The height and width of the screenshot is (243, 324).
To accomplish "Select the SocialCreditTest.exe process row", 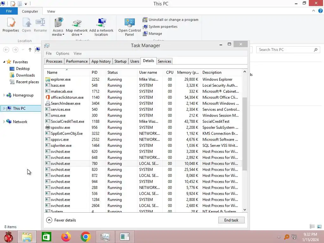I will (143, 121).
